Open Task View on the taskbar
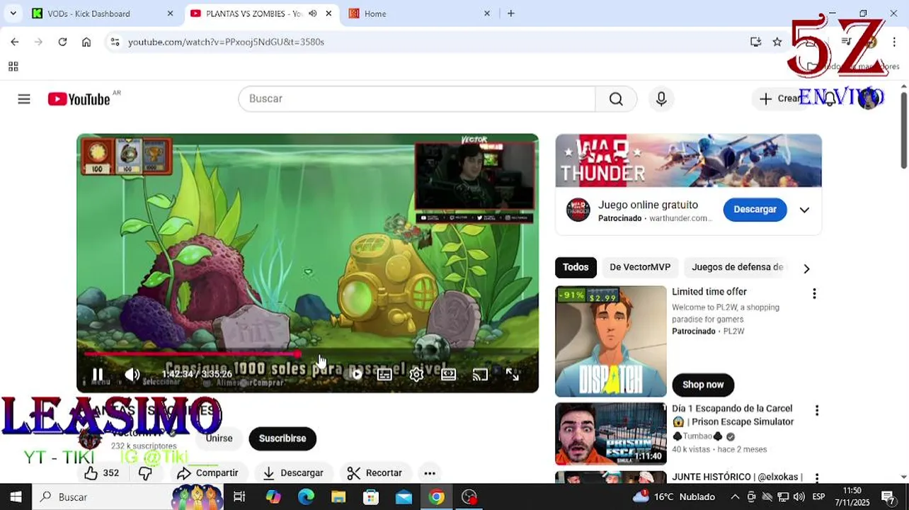This screenshot has height=510, width=909. pyautogui.click(x=239, y=497)
